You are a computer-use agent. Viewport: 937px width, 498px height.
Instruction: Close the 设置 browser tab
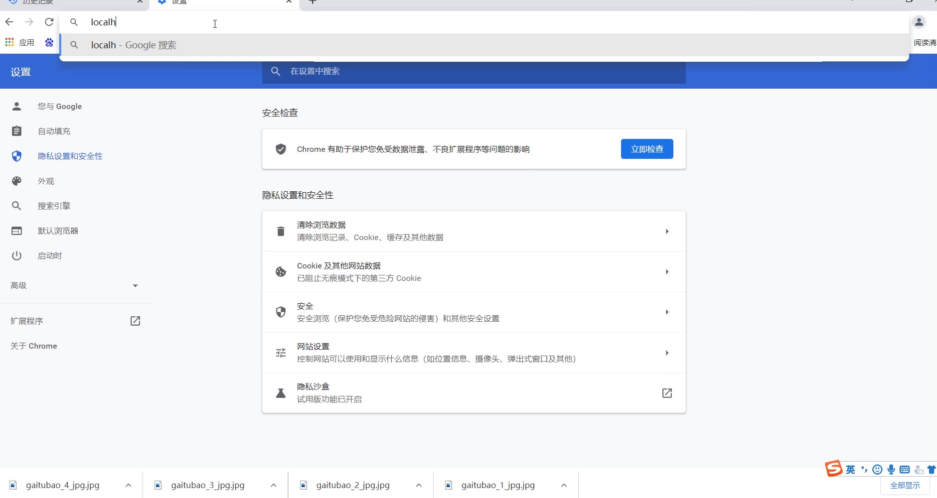289,1
